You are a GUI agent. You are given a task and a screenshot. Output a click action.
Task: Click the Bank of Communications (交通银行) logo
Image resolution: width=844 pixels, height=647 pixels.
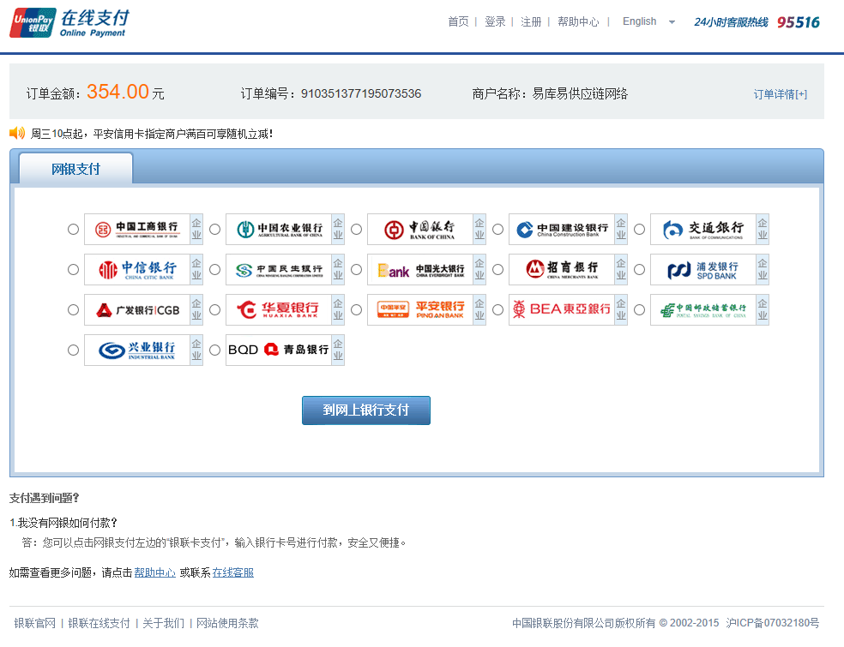click(703, 229)
